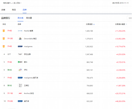The image size is (132, 109).
Task: Click the maxigenes/美可卓 brand logo
Action: point(20,78)
